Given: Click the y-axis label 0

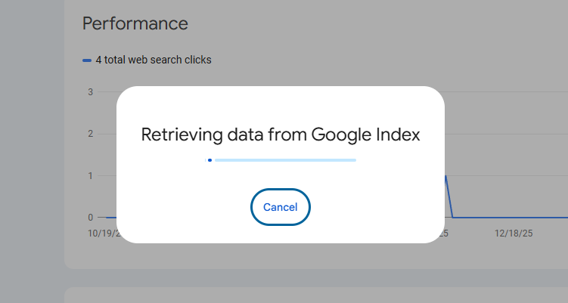Looking at the screenshot, I should point(90,217).
